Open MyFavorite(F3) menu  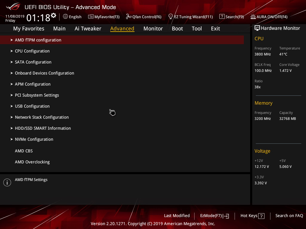(x=107, y=17)
